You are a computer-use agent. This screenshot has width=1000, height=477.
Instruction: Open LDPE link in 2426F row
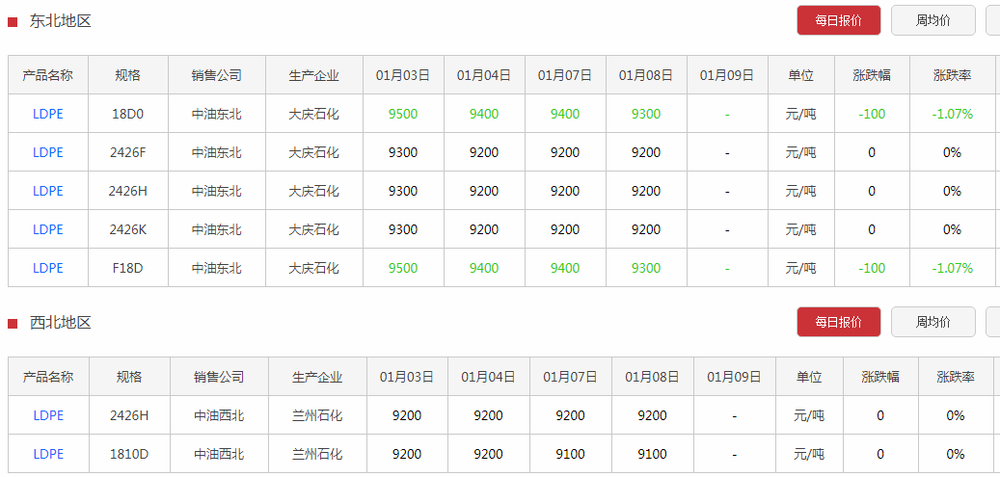(x=48, y=152)
